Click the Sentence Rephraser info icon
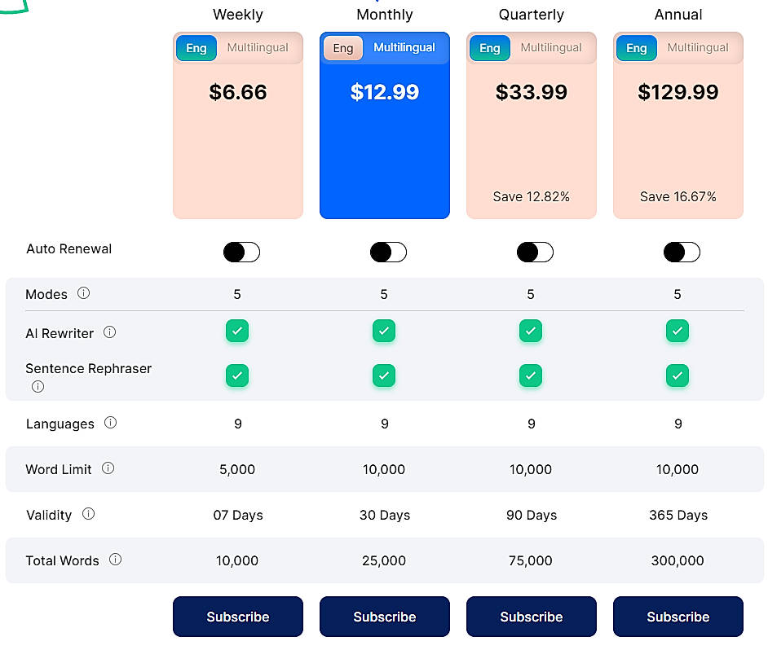 pos(38,387)
